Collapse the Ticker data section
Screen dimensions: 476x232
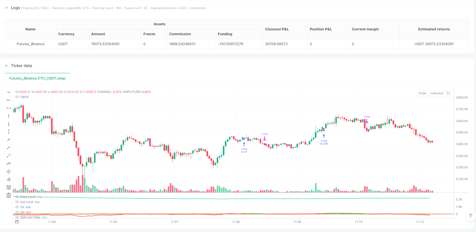click(6, 66)
